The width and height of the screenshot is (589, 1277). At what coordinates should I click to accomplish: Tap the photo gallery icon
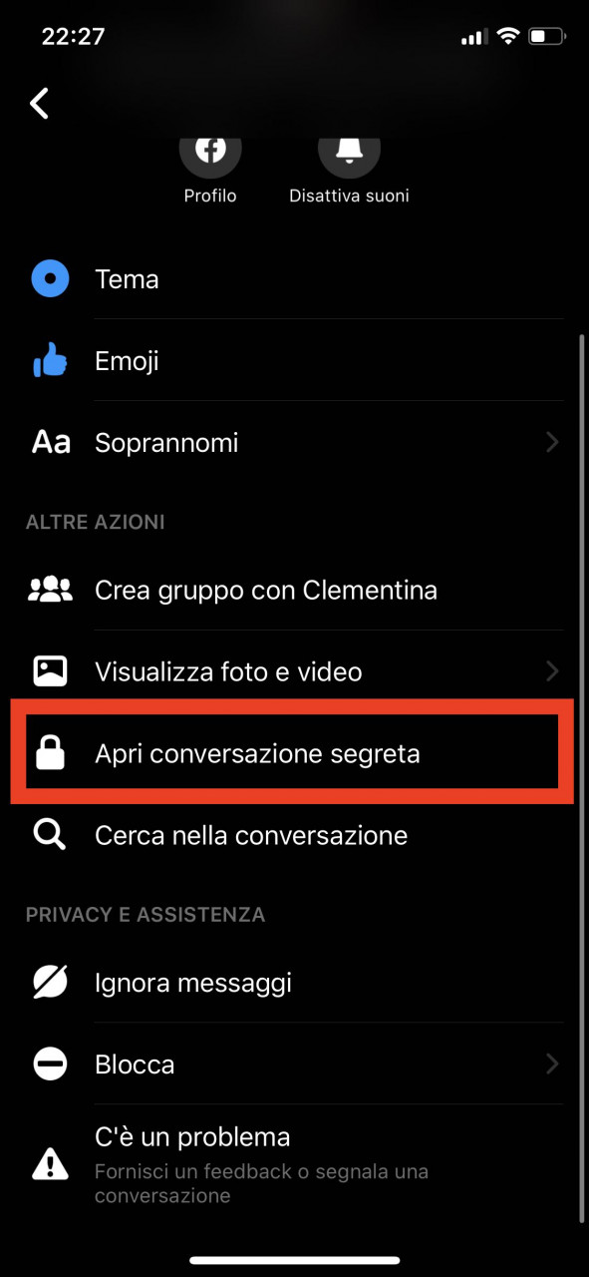click(x=50, y=672)
